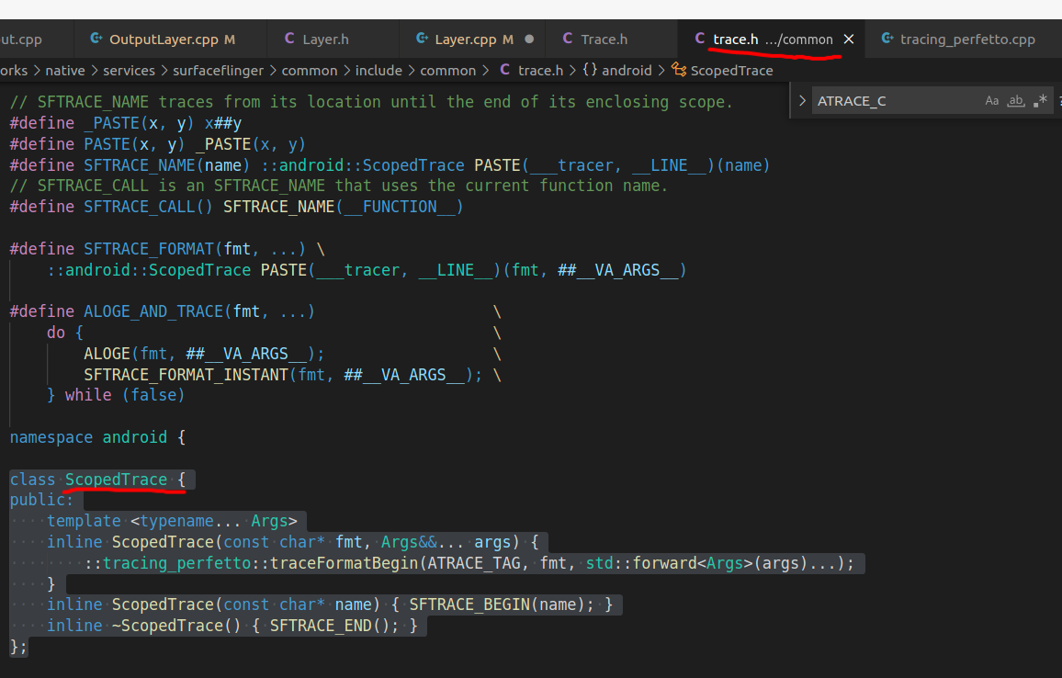Click 'SFTRACE_NAME(name)' macro definition text

point(166,165)
